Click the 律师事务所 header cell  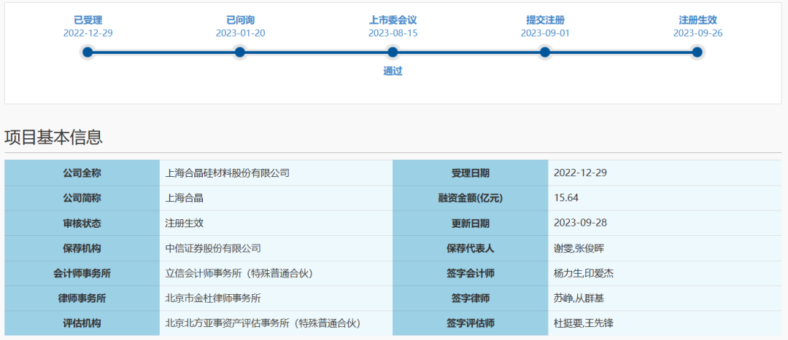tap(82, 299)
